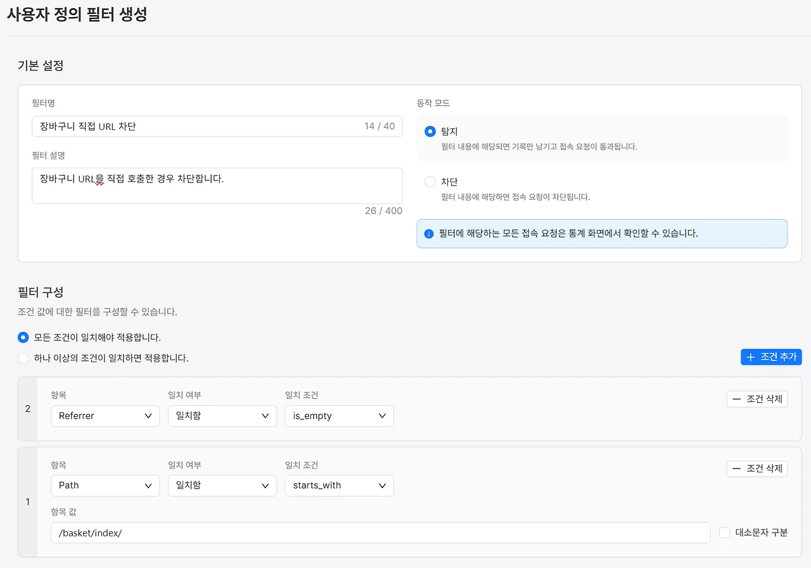This screenshot has height=568, width=811.
Task: Click the 필터 설명 description text area
Action: point(217,186)
